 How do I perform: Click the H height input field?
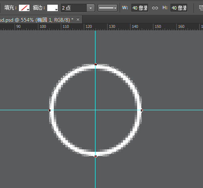(x=179, y=8)
